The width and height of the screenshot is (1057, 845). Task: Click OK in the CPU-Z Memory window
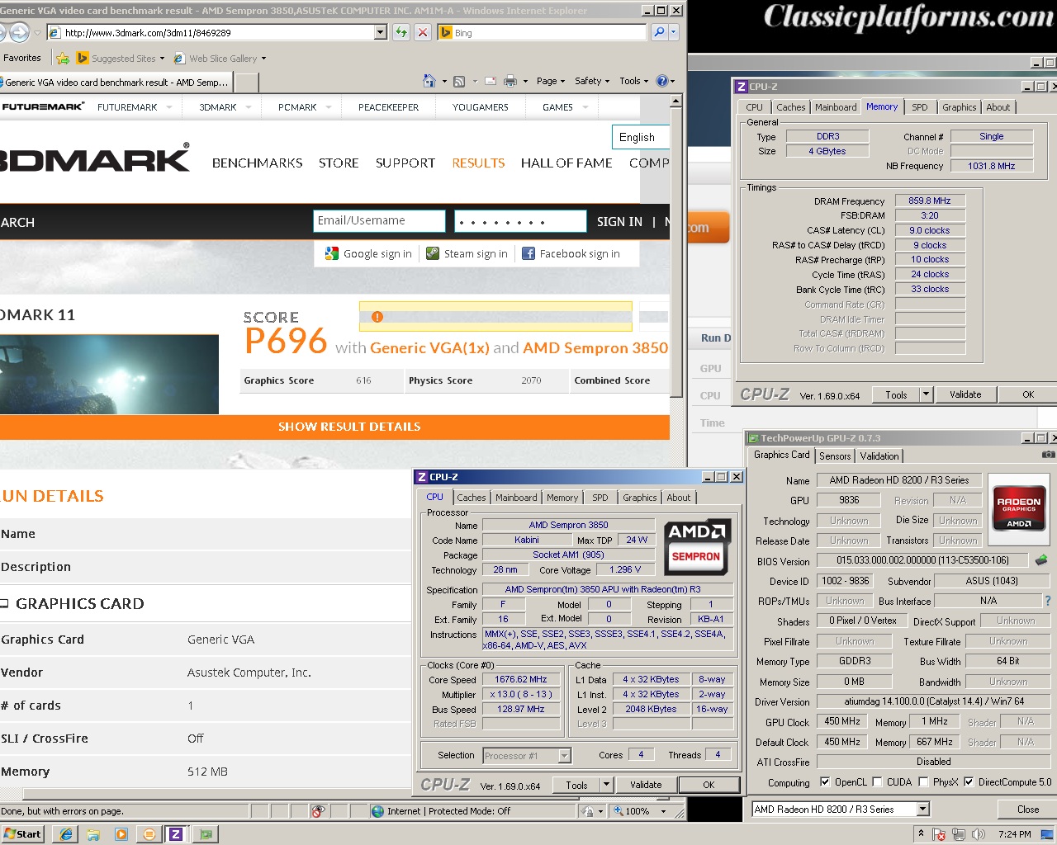(x=1028, y=394)
